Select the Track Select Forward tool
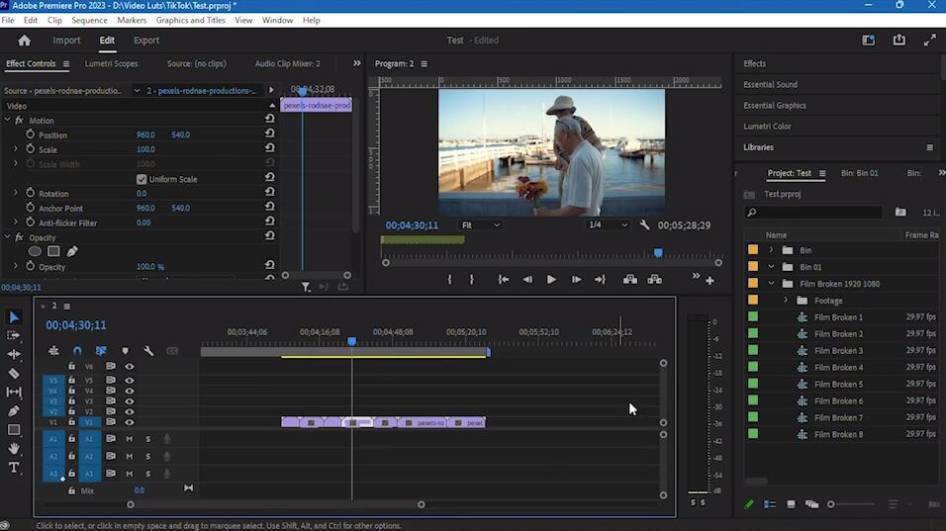 coord(13,336)
